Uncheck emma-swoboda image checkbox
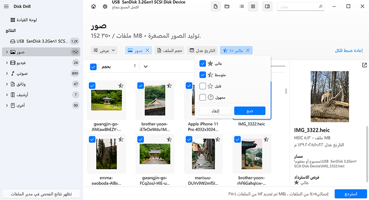This screenshot has width=369, height=200. tap(92, 140)
